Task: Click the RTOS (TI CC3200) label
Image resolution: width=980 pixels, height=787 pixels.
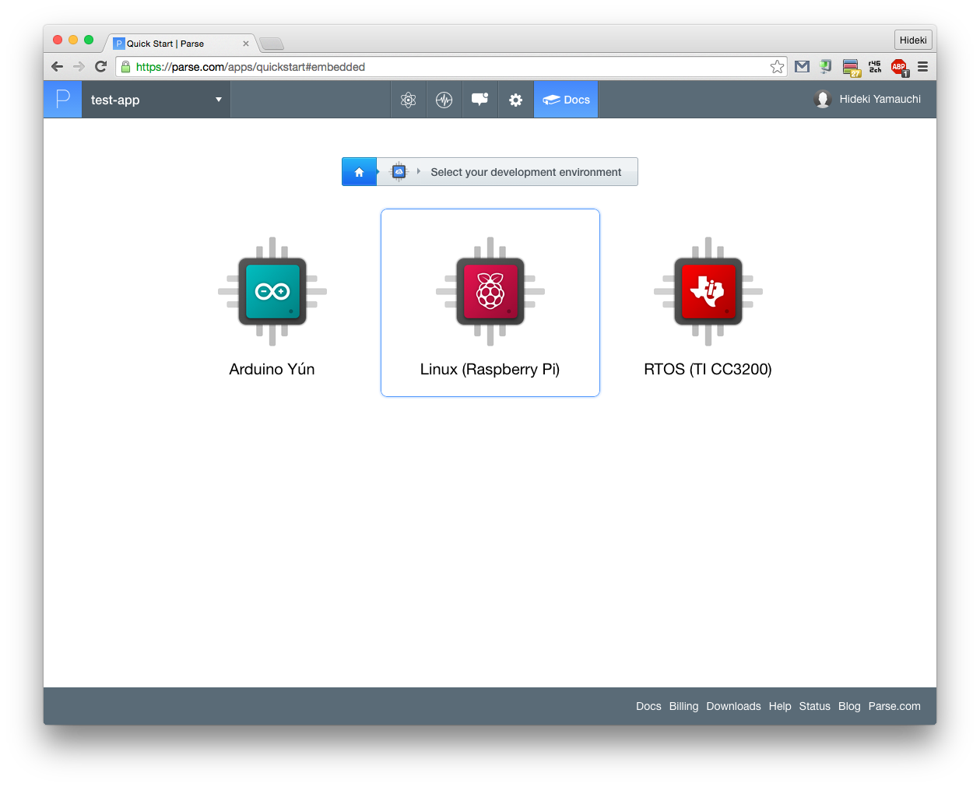Action: (x=708, y=369)
